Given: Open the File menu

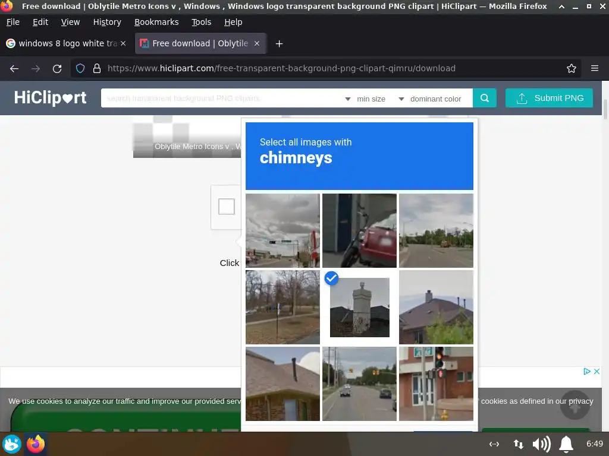Looking at the screenshot, I should pos(13,22).
